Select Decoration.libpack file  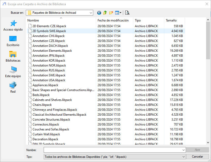click(45, 139)
